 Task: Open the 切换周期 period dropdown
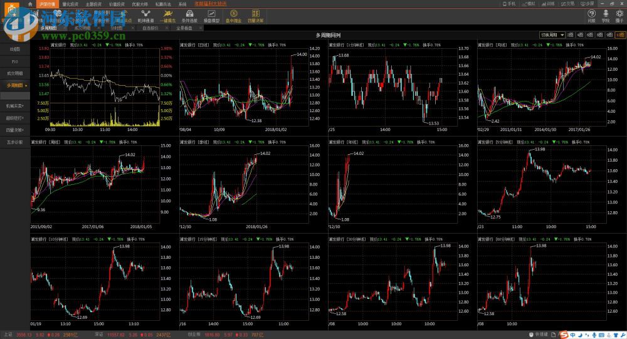click(552, 35)
